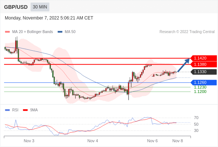
Task: Click the 1.1380 resistance price tag
Action: pos(204,64)
